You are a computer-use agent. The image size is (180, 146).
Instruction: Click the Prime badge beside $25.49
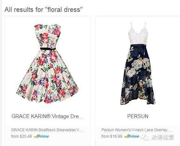[x=41, y=136]
